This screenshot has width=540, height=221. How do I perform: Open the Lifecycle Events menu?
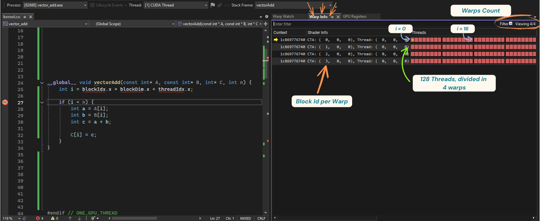pos(108,5)
